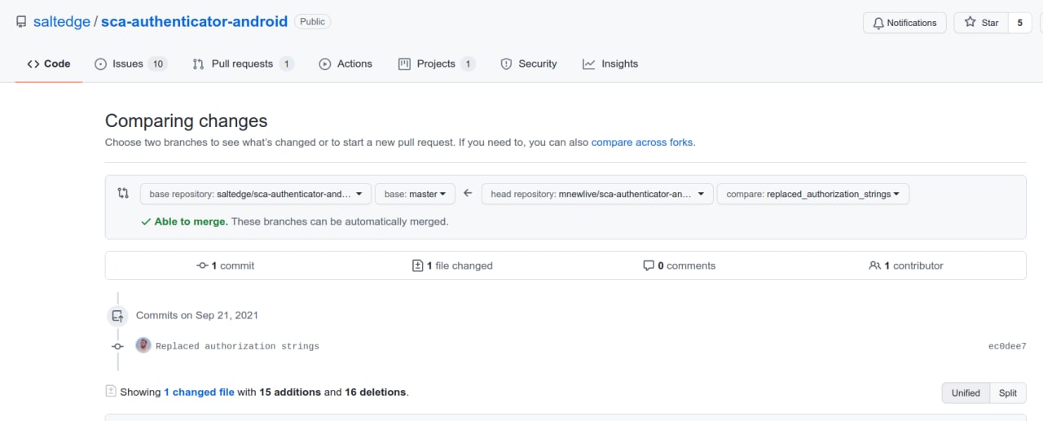
Task: Click the bell icon in Notifications
Action: pyautogui.click(x=878, y=23)
